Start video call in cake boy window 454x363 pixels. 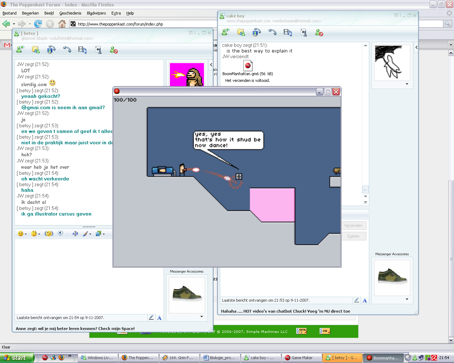click(257, 33)
